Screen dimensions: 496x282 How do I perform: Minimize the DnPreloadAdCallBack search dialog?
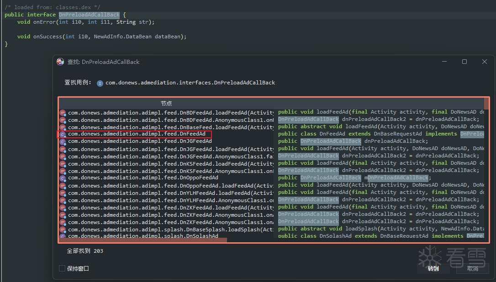(x=444, y=62)
